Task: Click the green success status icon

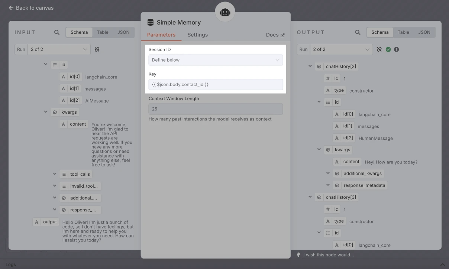Action: 388,49
